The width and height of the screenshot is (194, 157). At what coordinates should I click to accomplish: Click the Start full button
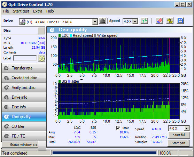179,135
